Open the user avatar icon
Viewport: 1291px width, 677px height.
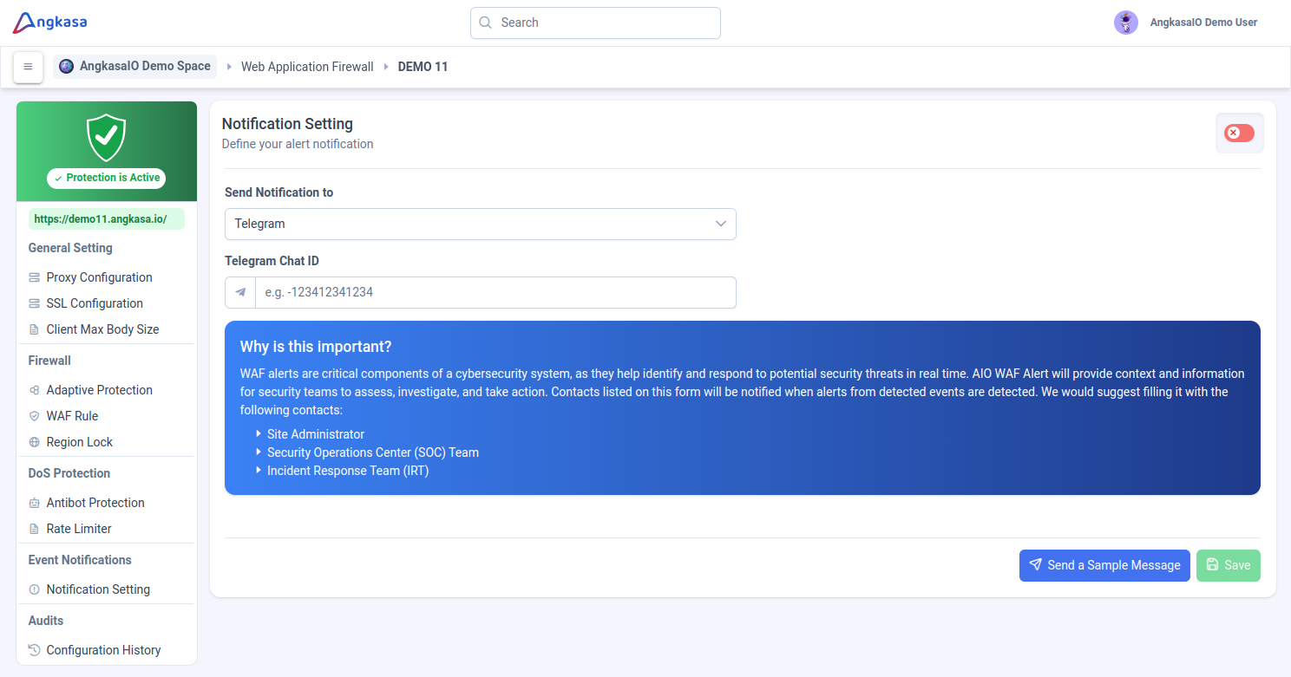[1126, 23]
